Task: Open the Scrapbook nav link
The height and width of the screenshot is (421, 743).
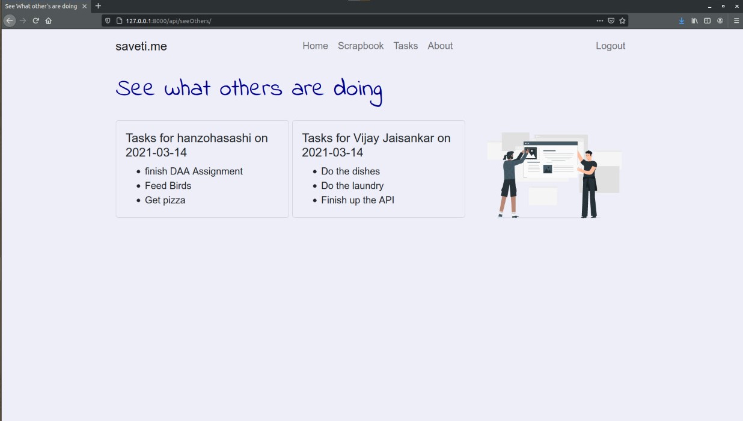Action: click(x=361, y=46)
